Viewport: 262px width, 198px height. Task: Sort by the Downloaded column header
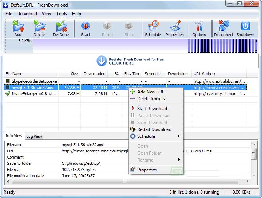click(94, 74)
